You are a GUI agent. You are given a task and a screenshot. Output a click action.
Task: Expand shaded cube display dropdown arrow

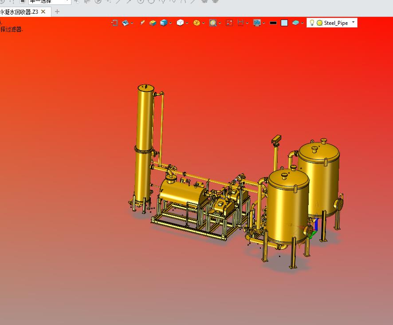171,23
